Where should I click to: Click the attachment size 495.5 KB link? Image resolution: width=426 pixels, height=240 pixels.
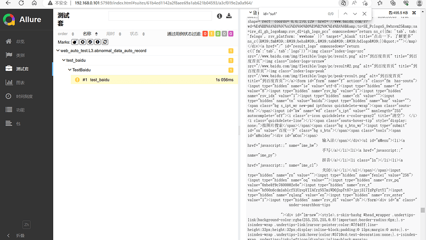[x=398, y=13]
